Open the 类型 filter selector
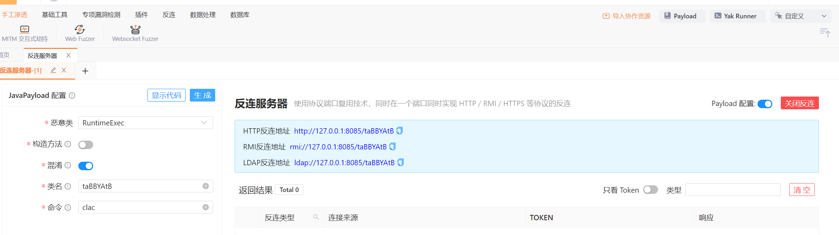The height and width of the screenshot is (235, 839). (732, 190)
